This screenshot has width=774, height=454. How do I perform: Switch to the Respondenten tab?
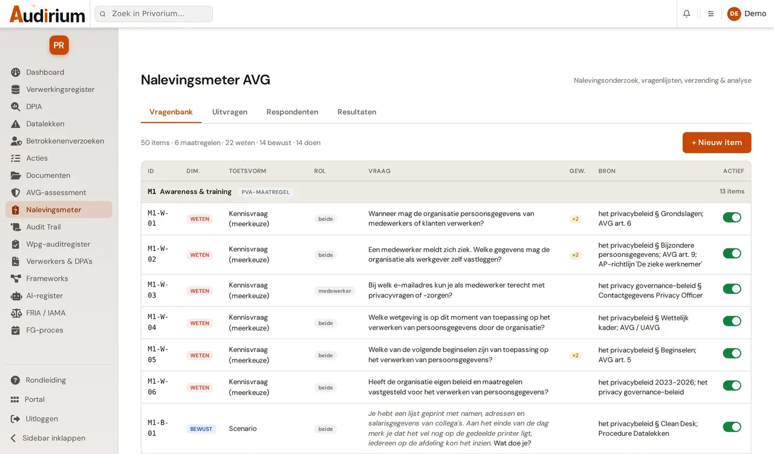(x=292, y=112)
